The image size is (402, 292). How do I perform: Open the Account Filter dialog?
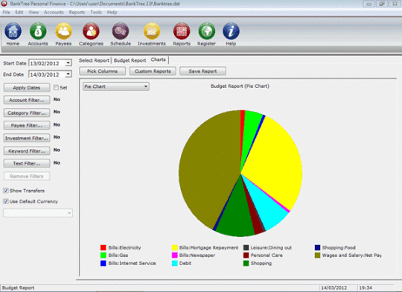(27, 100)
